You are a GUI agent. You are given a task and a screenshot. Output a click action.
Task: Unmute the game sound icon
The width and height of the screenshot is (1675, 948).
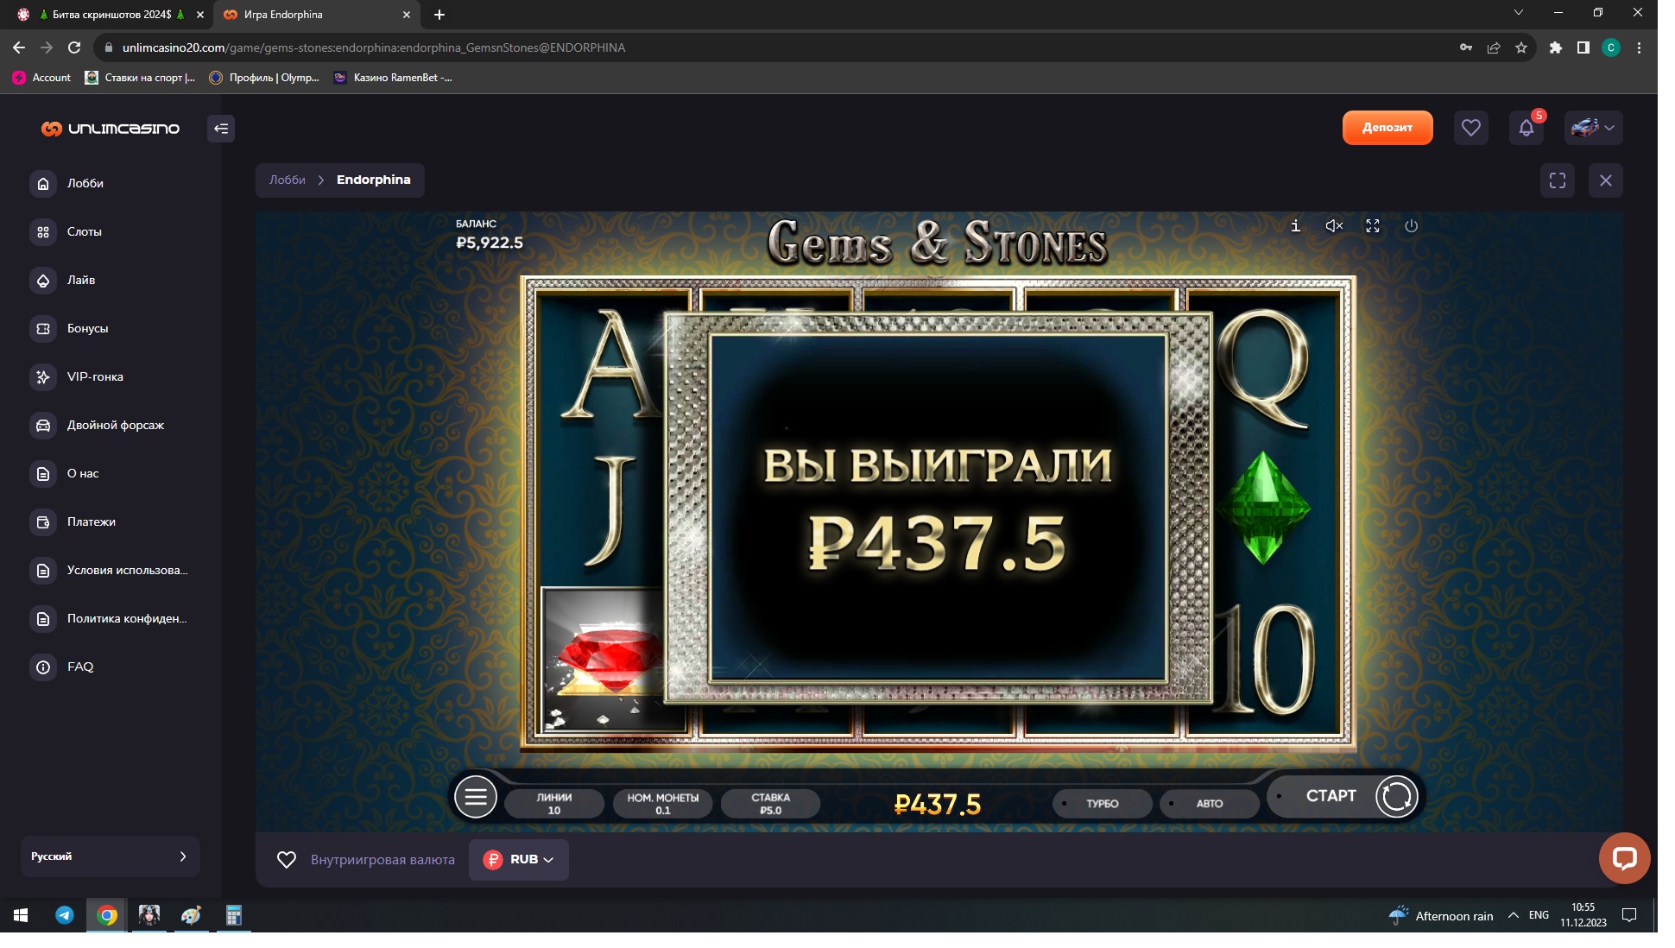coord(1333,226)
